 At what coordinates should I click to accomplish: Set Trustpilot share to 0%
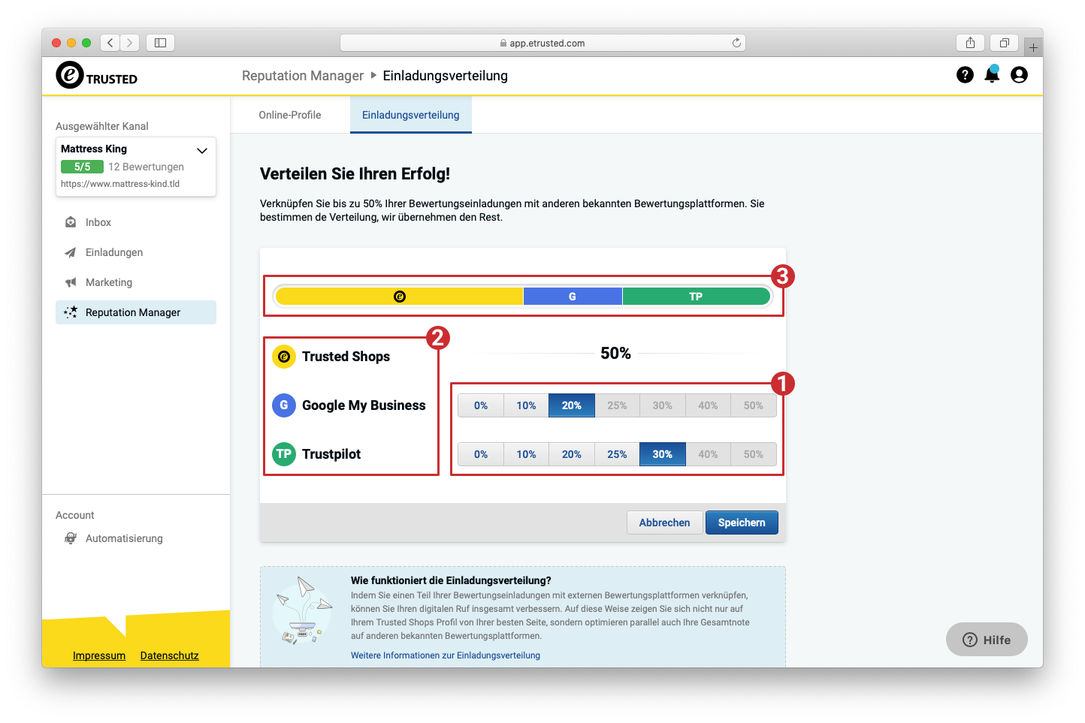tap(481, 454)
